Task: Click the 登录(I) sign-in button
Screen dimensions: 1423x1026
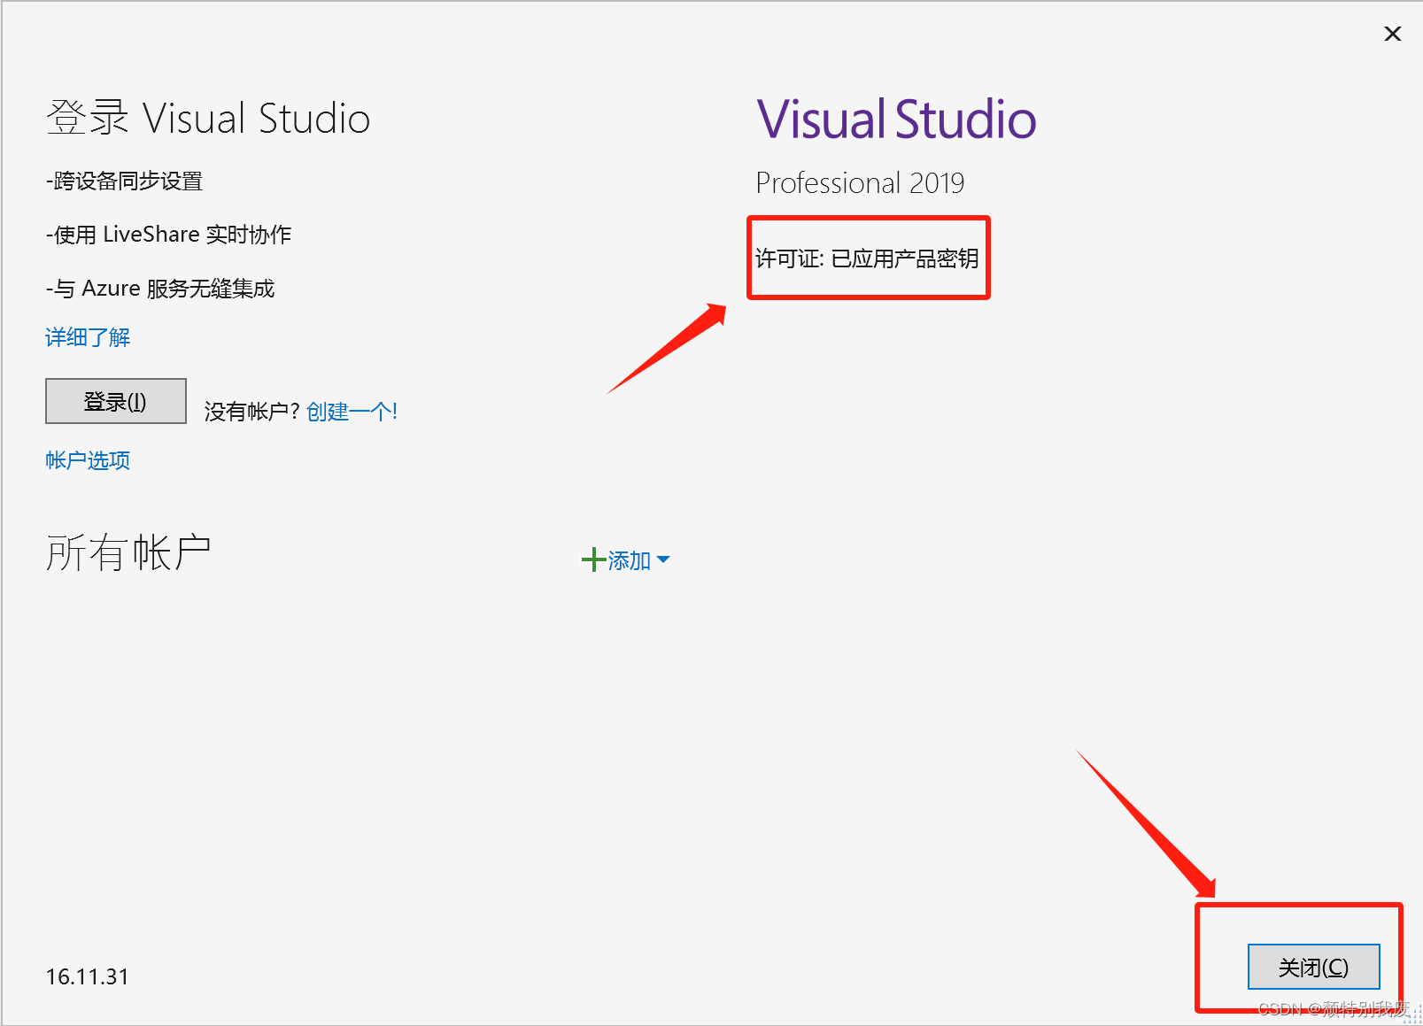Action: (116, 401)
